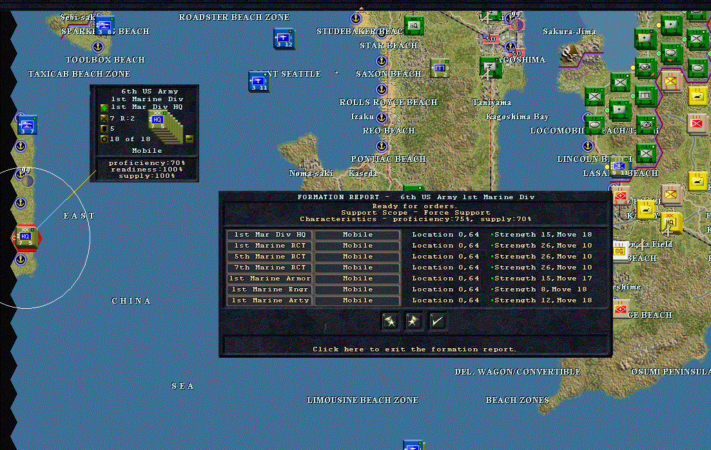Click "Support Scope - Force Support" text
This screenshot has width=711, height=450.
tap(415, 213)
